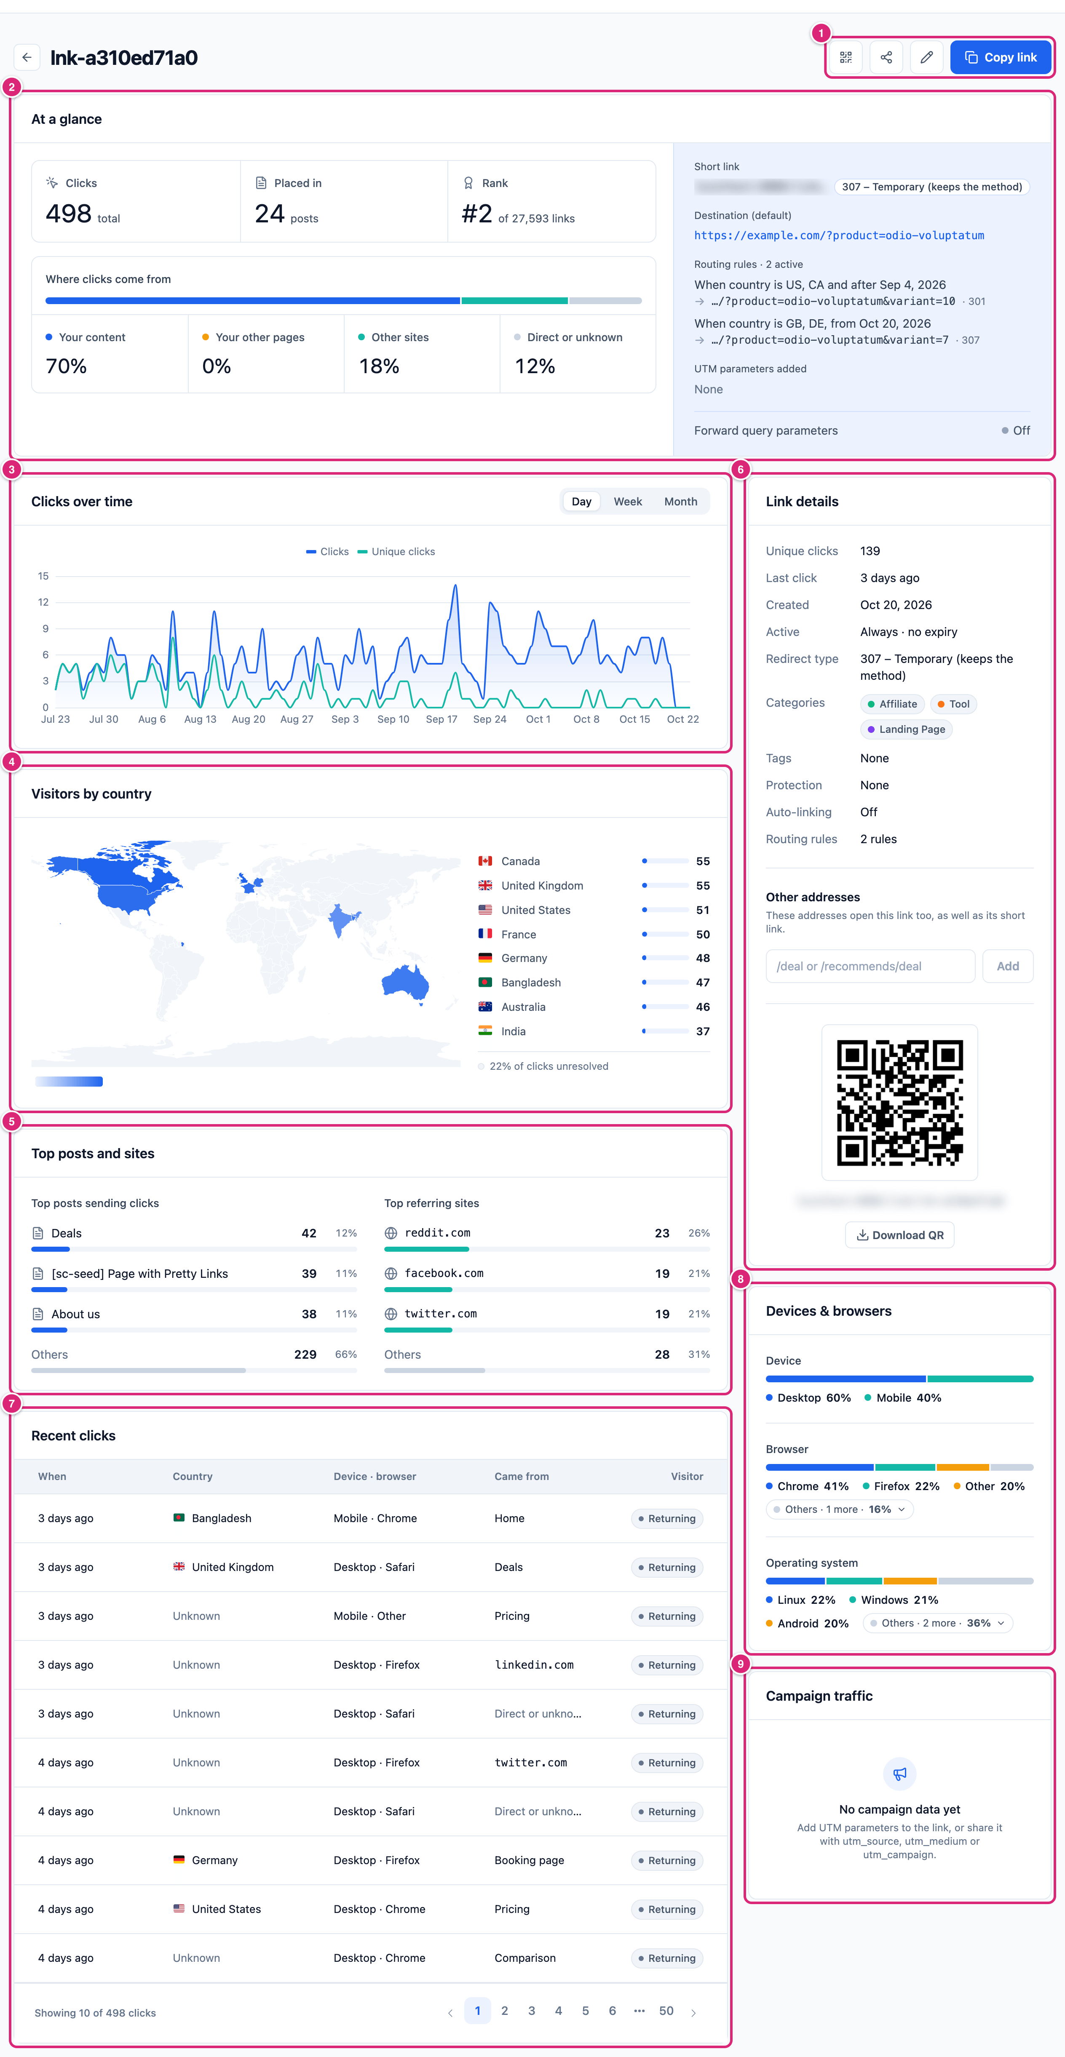Switch chart to Week view
Screen dimensions: 1065x2057
628,502
